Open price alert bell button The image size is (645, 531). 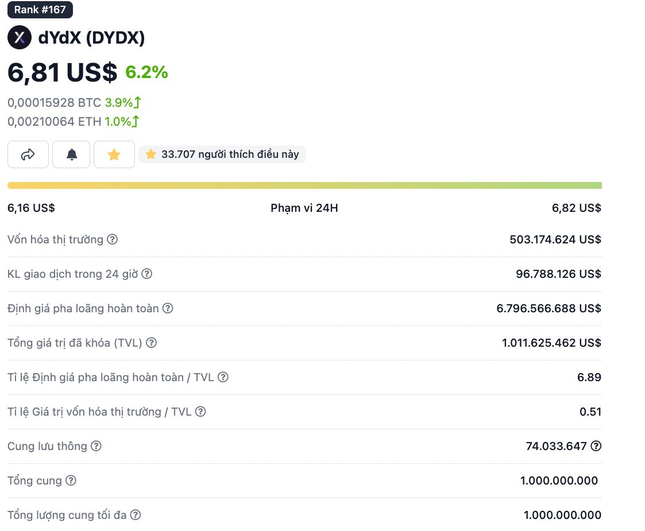tap(72, 154)
